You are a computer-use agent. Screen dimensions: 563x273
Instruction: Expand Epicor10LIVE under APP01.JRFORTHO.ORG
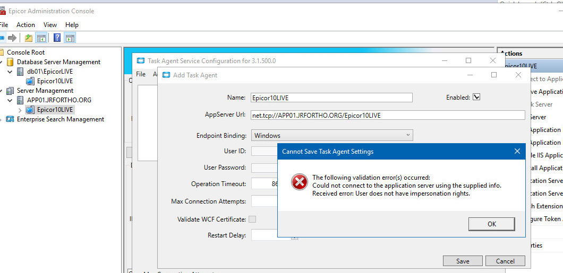pyautogui.click(x=20, y=110)
